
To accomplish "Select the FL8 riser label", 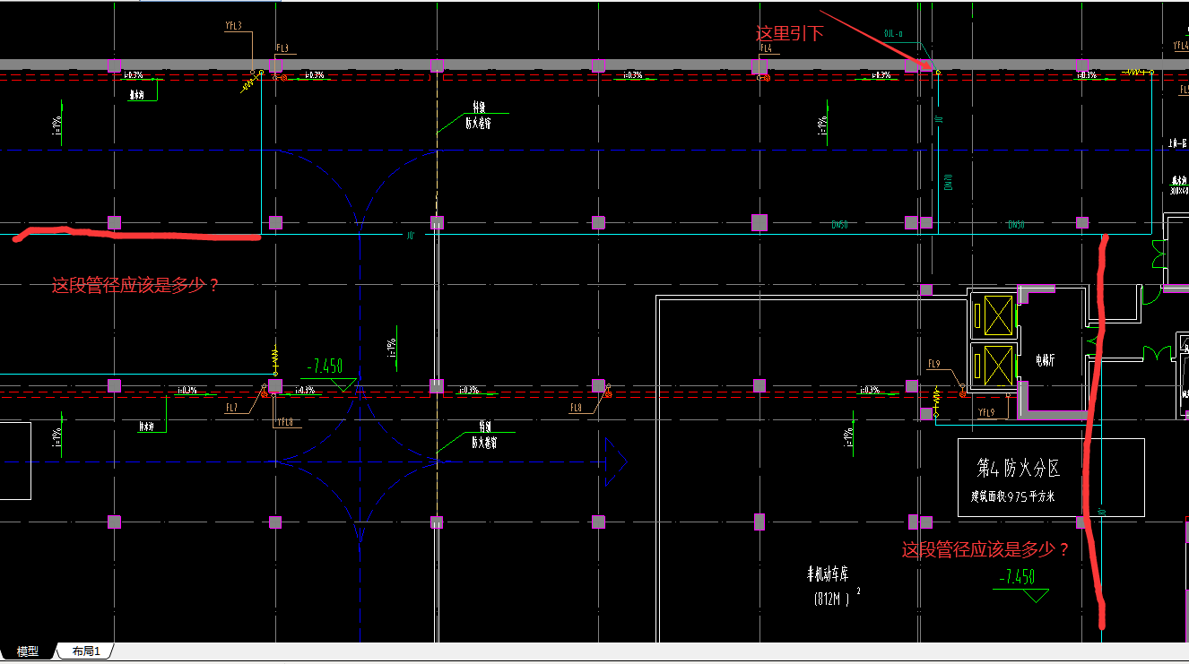I will click(x=576, y=408).
